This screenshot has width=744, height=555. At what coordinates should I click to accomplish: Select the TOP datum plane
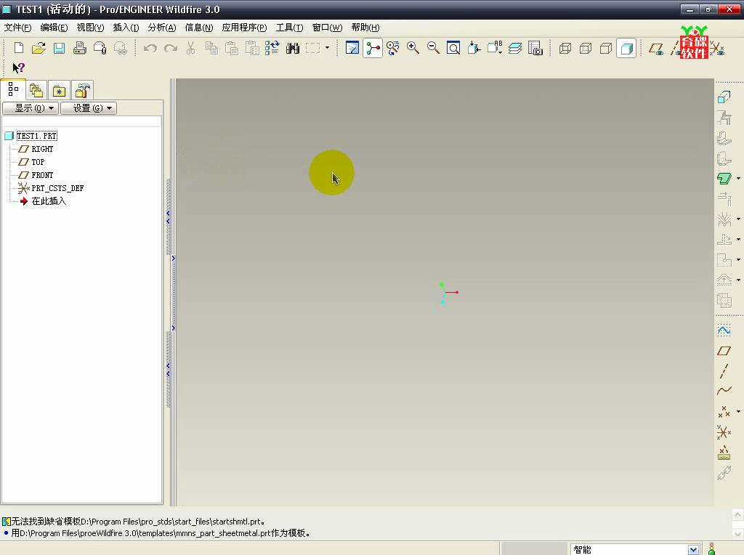tap(38, 162)
